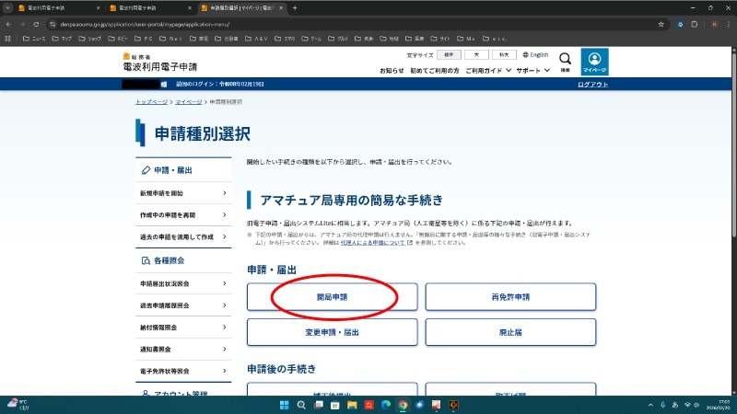Set font size to 大

(x=476, y=54)
